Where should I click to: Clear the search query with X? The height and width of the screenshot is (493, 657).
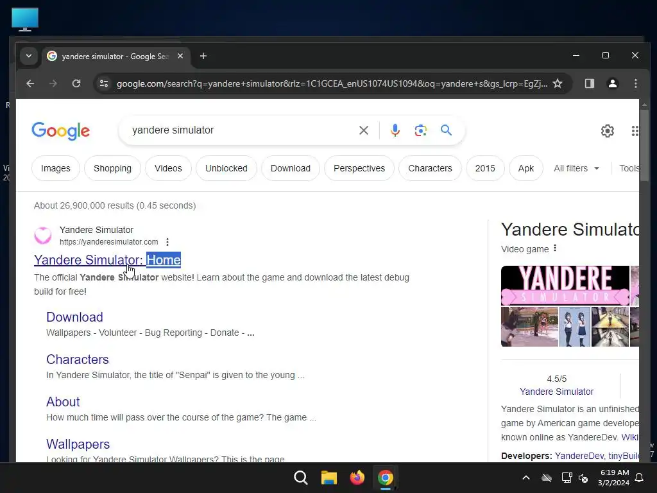pos(364,130)
